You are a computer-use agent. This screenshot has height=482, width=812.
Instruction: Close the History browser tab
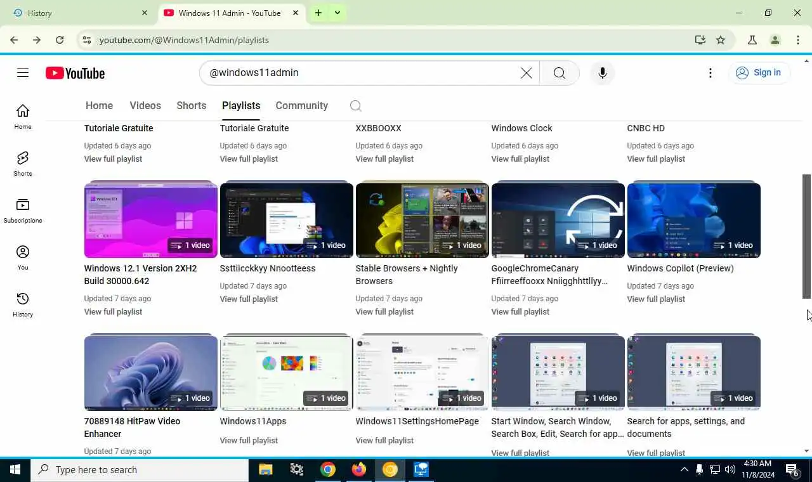(145, 13)
